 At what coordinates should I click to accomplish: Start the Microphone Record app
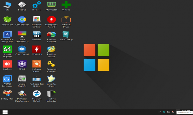point(51,22)
